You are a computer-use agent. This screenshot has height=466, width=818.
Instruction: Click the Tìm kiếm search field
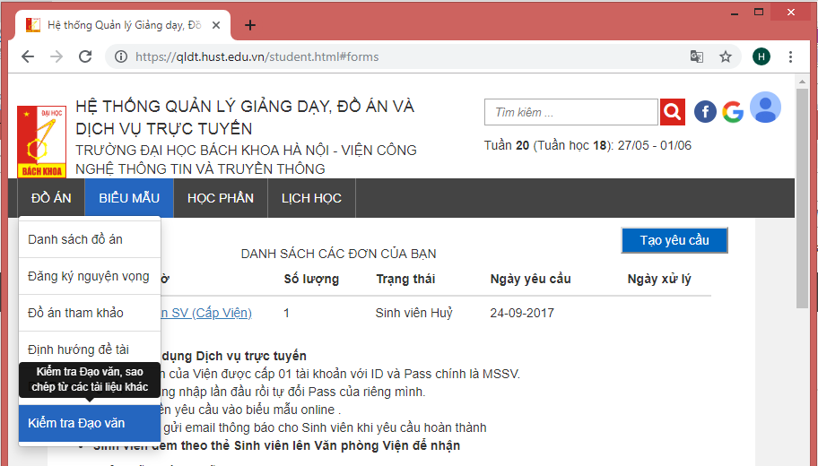point(571,112)
